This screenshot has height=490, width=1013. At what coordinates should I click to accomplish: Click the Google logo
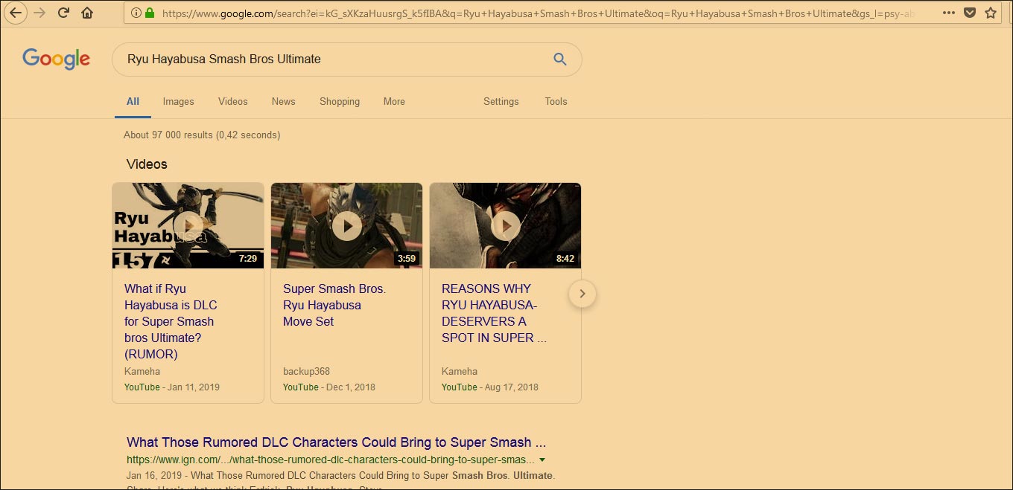click(x=56, y=59)
